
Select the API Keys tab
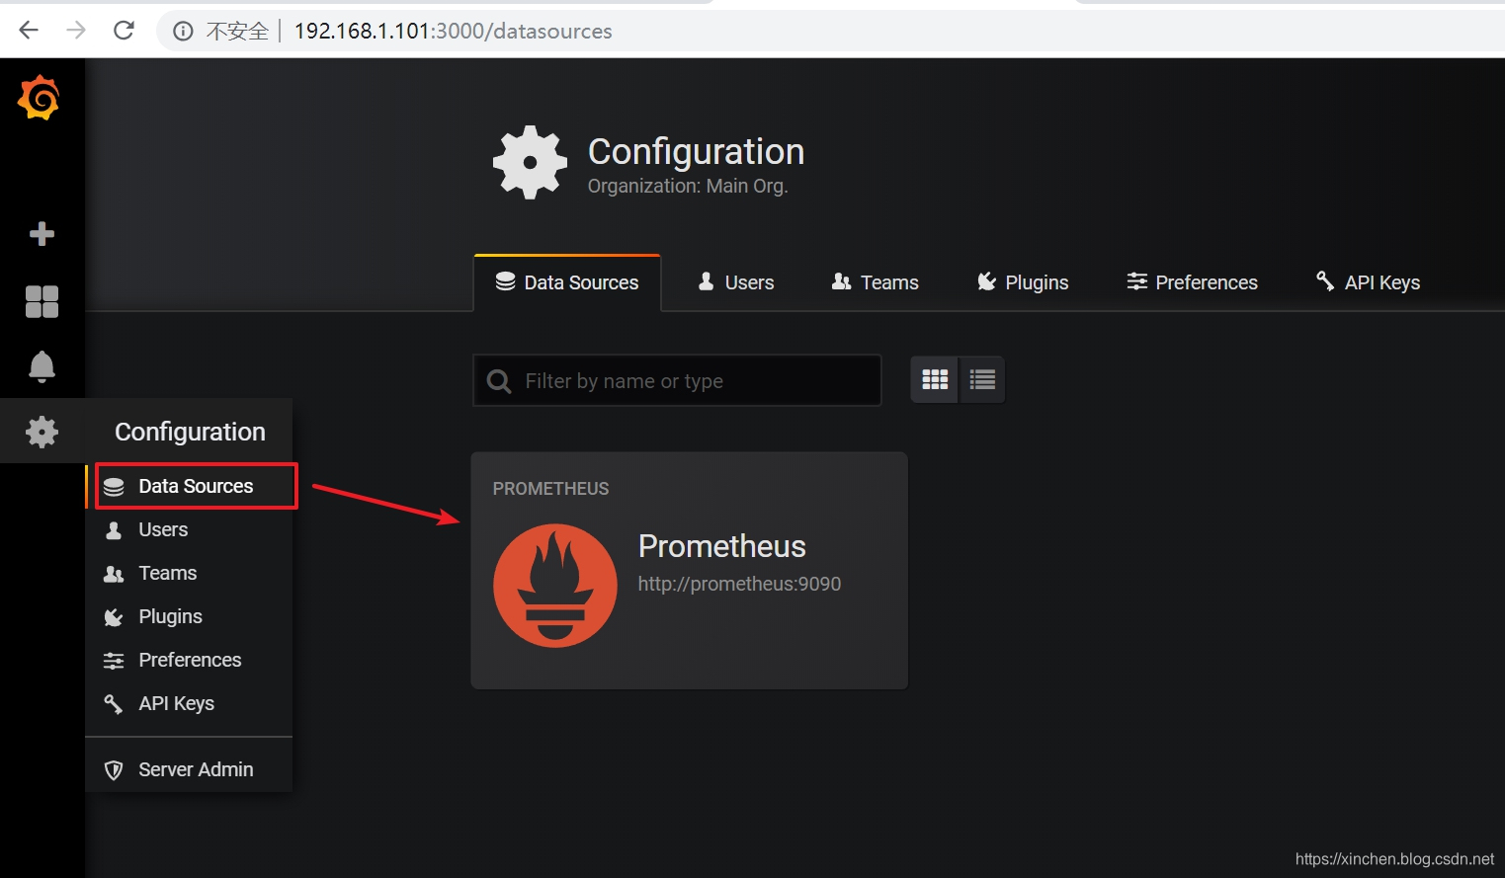click(1368, 282)
